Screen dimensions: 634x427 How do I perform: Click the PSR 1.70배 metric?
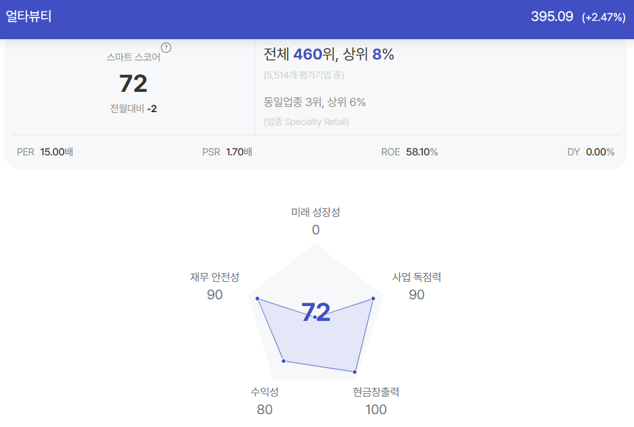227,152
